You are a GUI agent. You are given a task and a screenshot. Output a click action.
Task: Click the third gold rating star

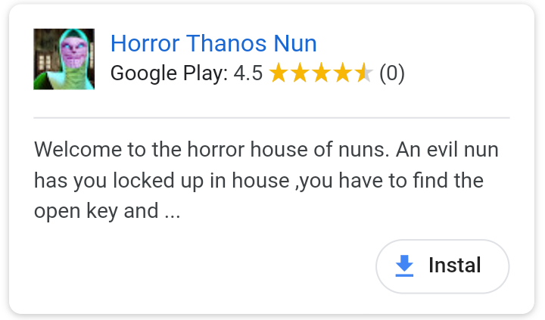(x=322, y=73)
